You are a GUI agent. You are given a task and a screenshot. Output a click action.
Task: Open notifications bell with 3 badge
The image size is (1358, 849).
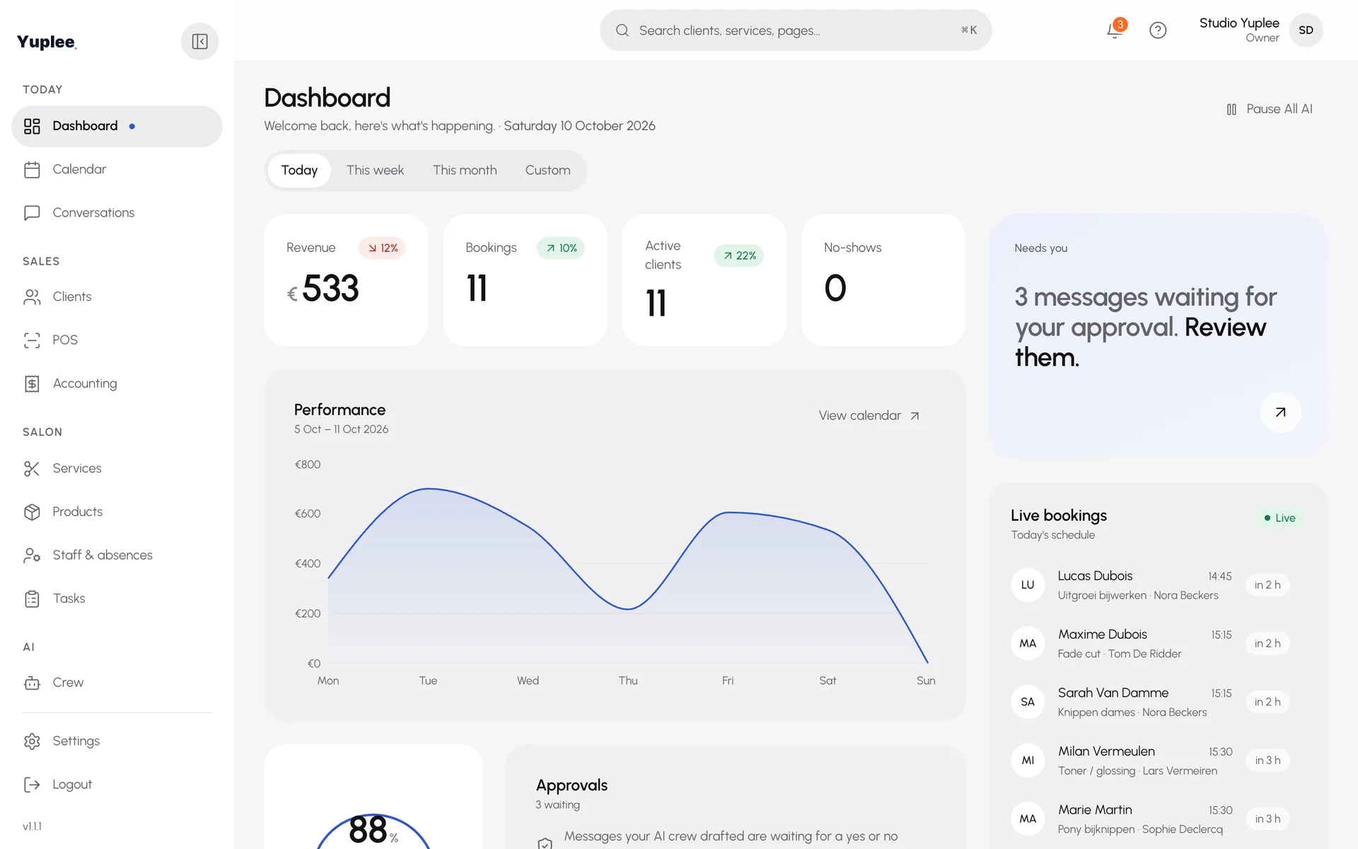[1115, 30]
